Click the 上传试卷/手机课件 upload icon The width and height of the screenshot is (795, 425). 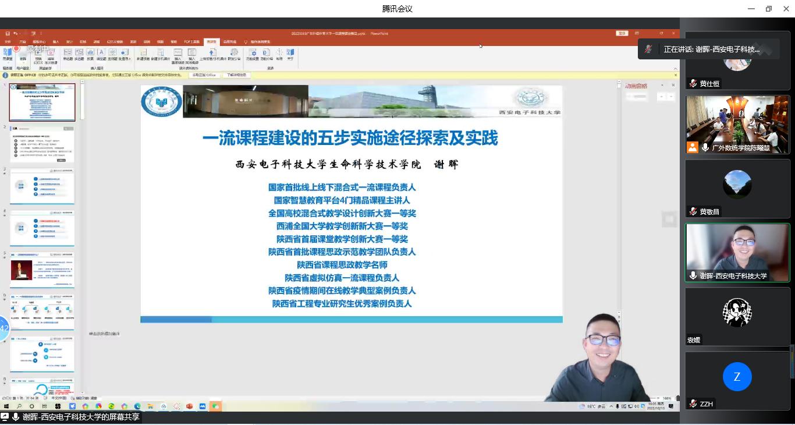tap(212, 53)
